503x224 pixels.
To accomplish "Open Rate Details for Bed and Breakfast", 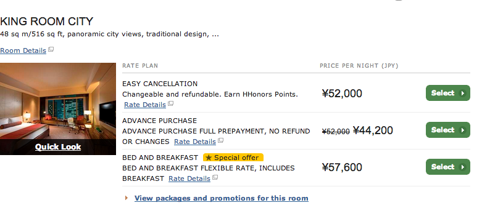I will click(189, 178).
